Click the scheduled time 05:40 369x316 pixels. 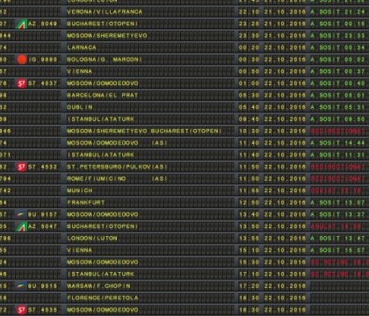click(x=249, y=107)
